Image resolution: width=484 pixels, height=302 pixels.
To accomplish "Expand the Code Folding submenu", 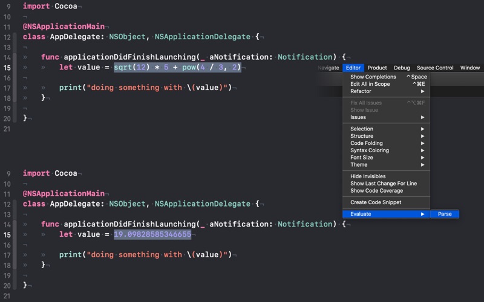I will 386,143.
